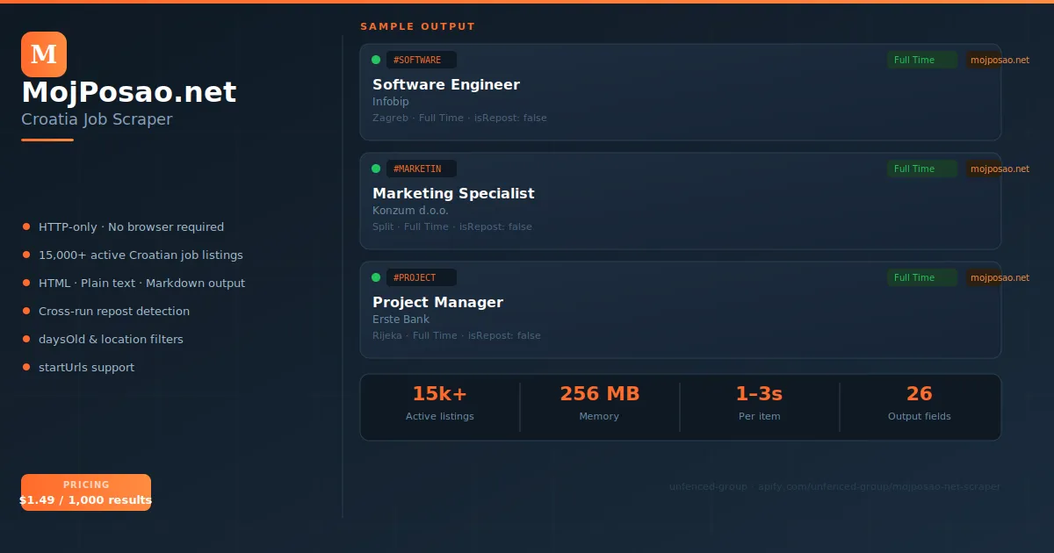Select the orange bullet beside HTTP-only feature
This screenshot has height=553, width=1054.
[x=27, y=226]
